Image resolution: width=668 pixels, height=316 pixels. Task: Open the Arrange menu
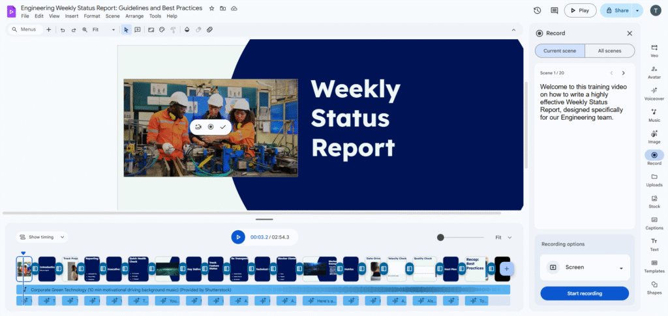pos(134,16)
